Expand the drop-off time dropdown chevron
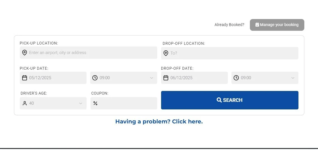Image resolution: width=318 pixels, height=150 pixels. coord(293,78)
